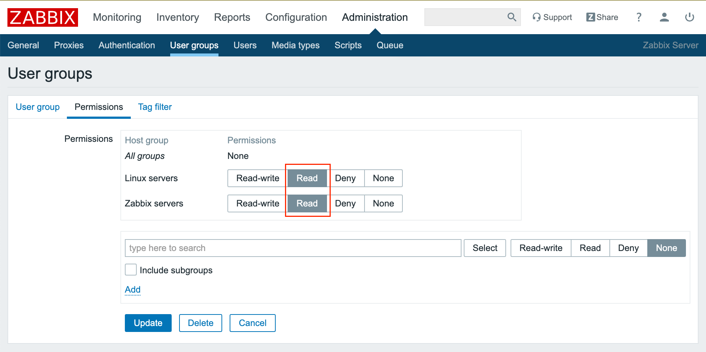The height and width of the screenshot is (352, 706).
Task: Enable the Include subgroups checkbox
Action: pyautogui.click(x=131, y=270)
